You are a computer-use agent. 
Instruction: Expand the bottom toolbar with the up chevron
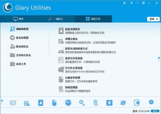coord(151,102)
